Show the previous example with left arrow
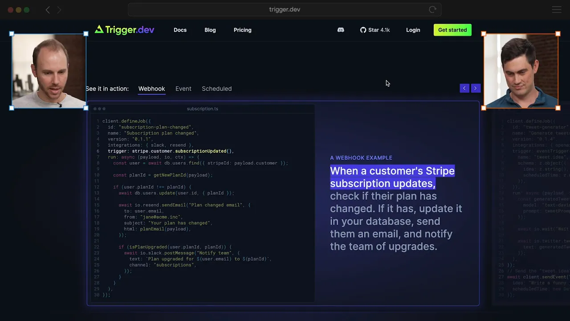570x321 pixels. coord(464,88)
